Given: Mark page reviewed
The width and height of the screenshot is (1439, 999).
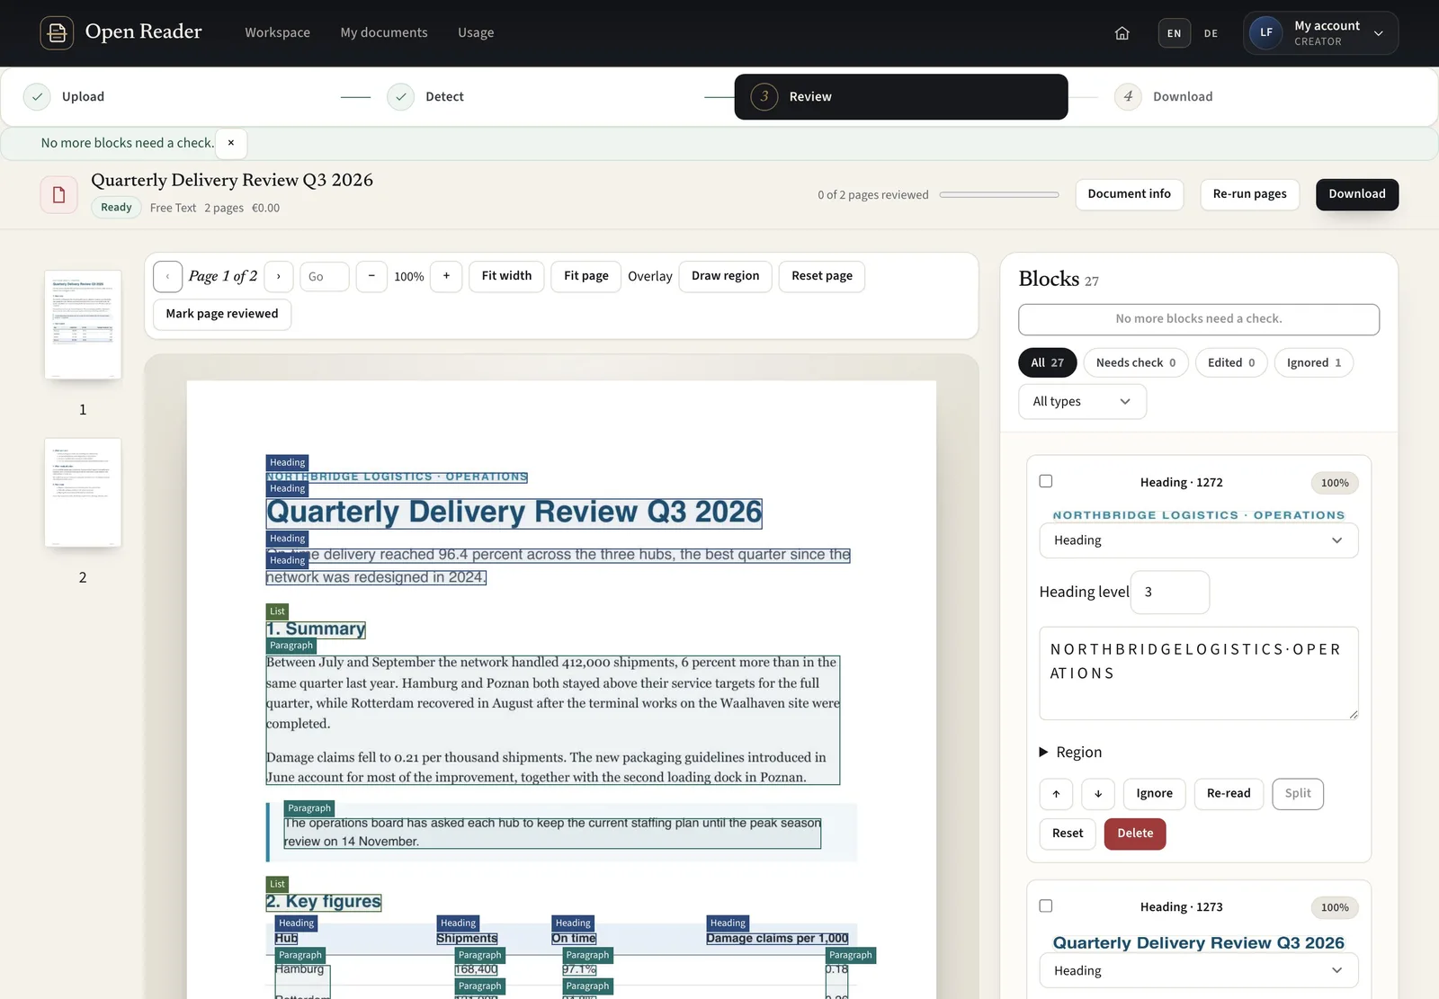Looking at the screenshot, I should click(x=222, y=314).
